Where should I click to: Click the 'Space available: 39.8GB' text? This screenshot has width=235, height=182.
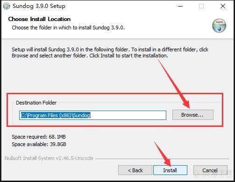39,144
